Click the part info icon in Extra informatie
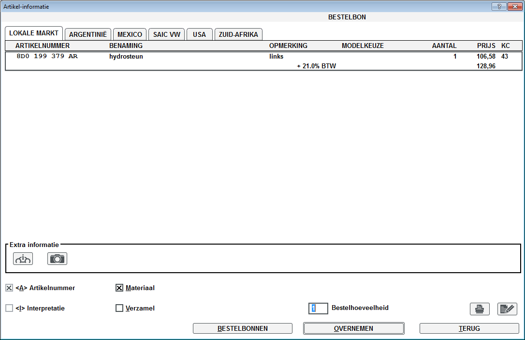The height and width of the screenshot is (340, 525). click(x=23, y=259)
